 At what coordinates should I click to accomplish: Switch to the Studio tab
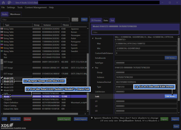coord(5,14)
